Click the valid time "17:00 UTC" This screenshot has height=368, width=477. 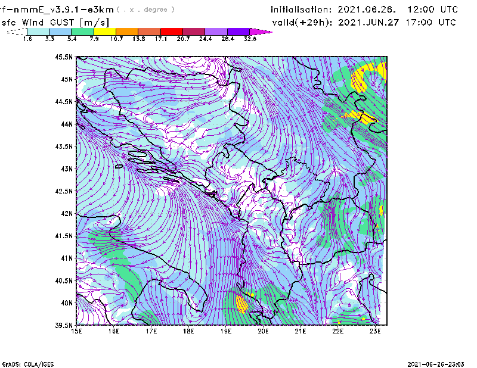(431, 23)
